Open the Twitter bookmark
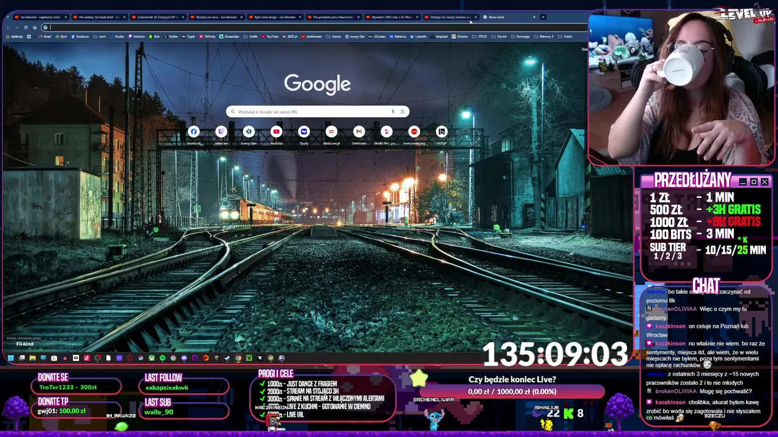 (x=171, y=36)
